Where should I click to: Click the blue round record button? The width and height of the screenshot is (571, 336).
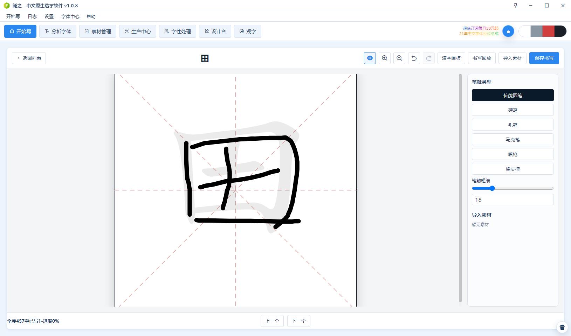(x=508, y=31)
